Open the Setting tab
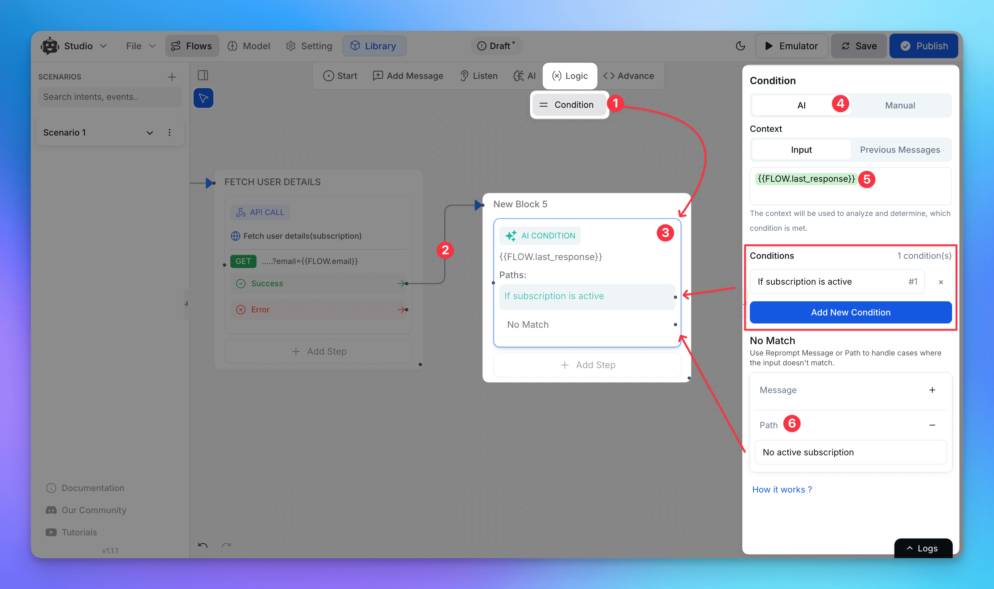 [309, 46]
